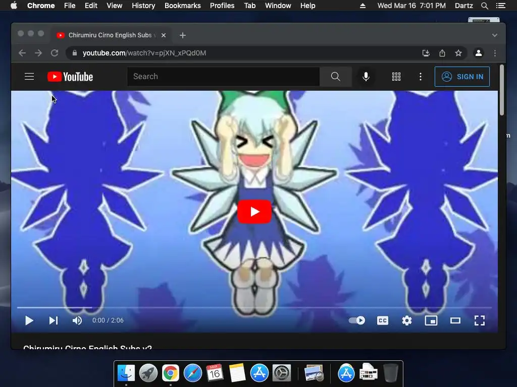Open a new tab with plus button
Image resolution: width=517 pixels, height=387 pixels.
pyautogui.click(x=183, y=35)
